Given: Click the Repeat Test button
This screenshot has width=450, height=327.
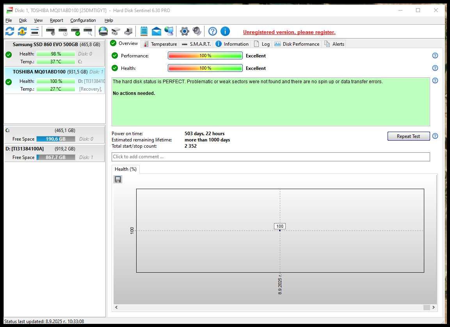Looking at the screenshot, I should point(408,136).
